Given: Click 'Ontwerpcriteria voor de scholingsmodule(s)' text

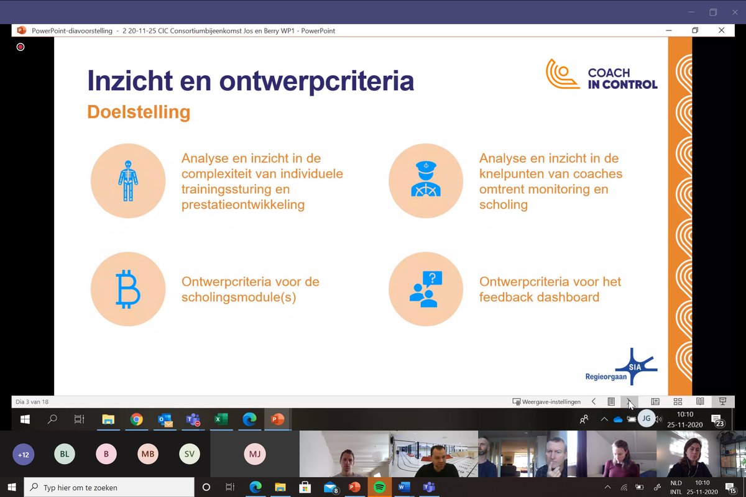Looking at the screenshot, I should 250,289.
